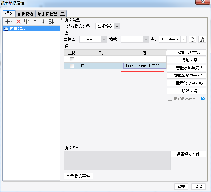
Task: Move selected item down with arrow icon
Action: (43, 21)
